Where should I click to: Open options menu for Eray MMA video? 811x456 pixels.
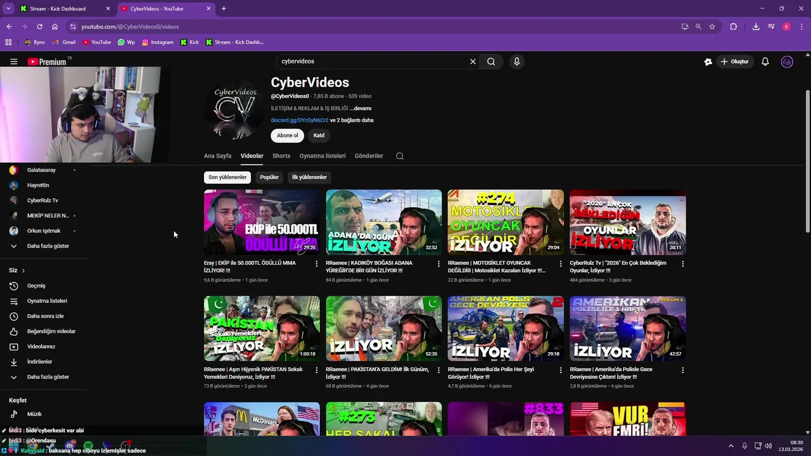tap(317, 263)
